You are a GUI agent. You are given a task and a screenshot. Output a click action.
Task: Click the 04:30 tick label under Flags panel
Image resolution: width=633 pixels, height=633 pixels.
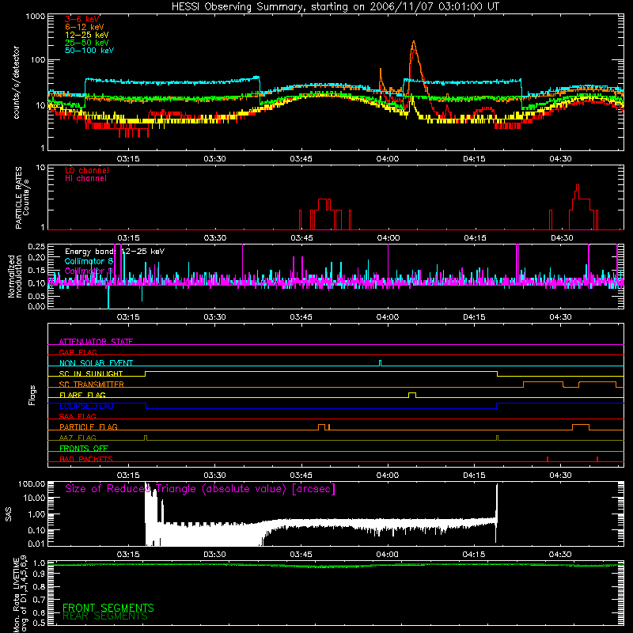[x=560, y=476]
